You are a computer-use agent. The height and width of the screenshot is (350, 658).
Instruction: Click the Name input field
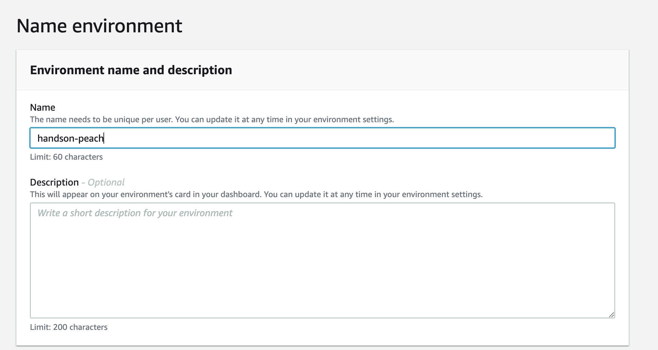(x=322, y=138)
